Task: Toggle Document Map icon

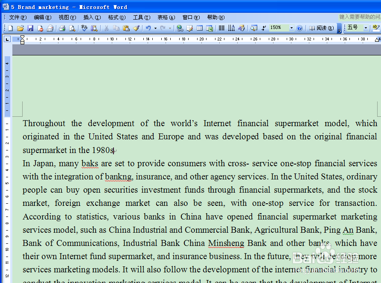Action: [254, 28]
